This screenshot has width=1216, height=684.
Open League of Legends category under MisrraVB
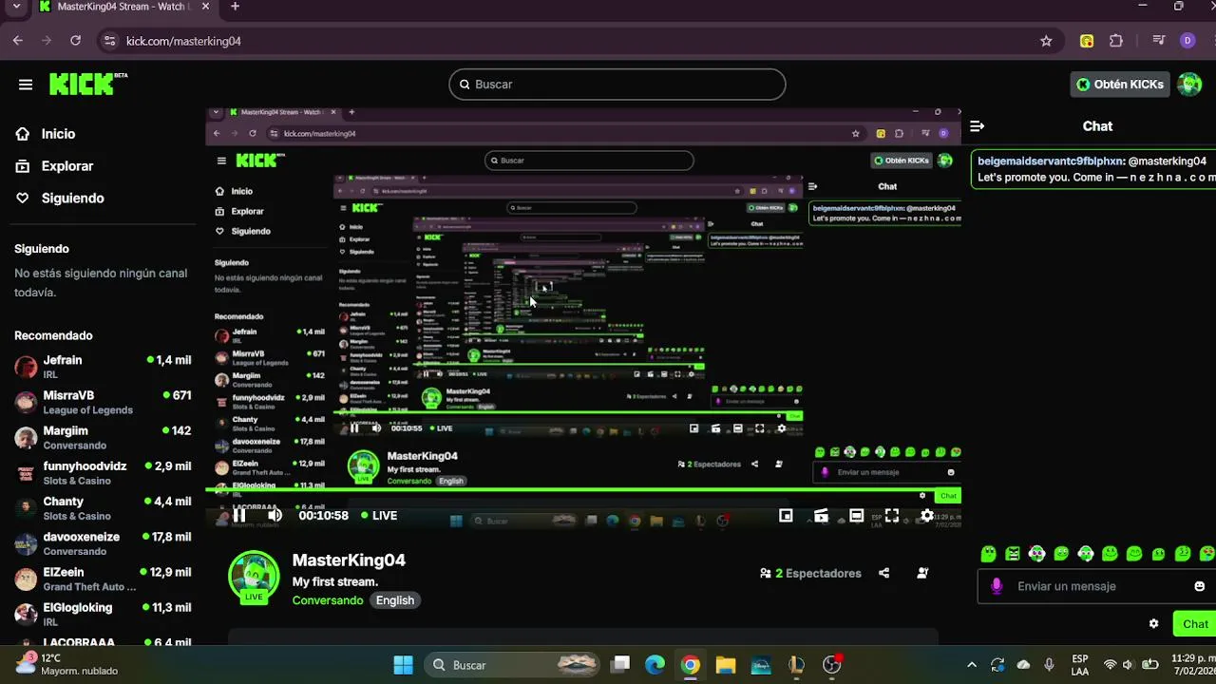click(x=87, y=410)
